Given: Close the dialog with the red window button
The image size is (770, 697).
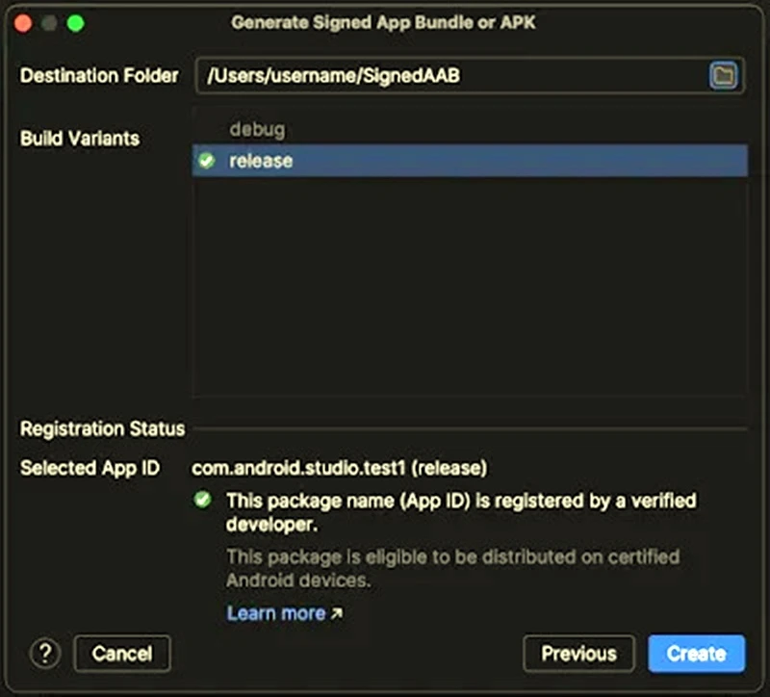Looking at the screenshot, I should (22, 23).
